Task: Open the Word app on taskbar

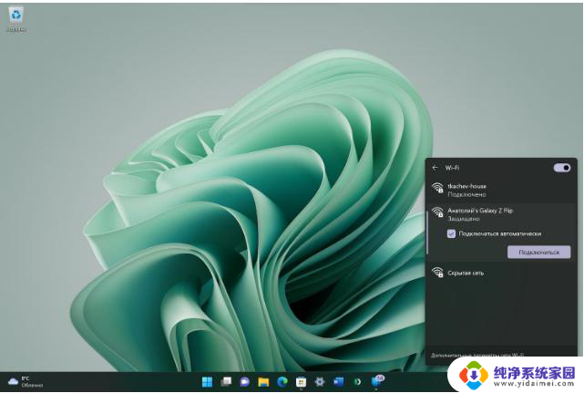Action: [x=338, y=381]
